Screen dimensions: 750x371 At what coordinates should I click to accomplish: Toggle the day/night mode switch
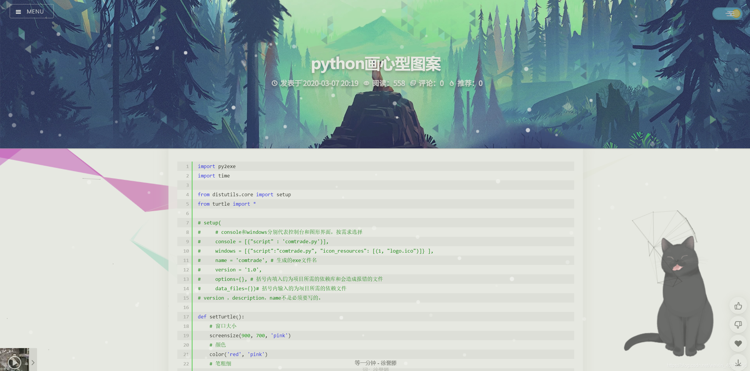pyautogui.click(x=727, y=14)
